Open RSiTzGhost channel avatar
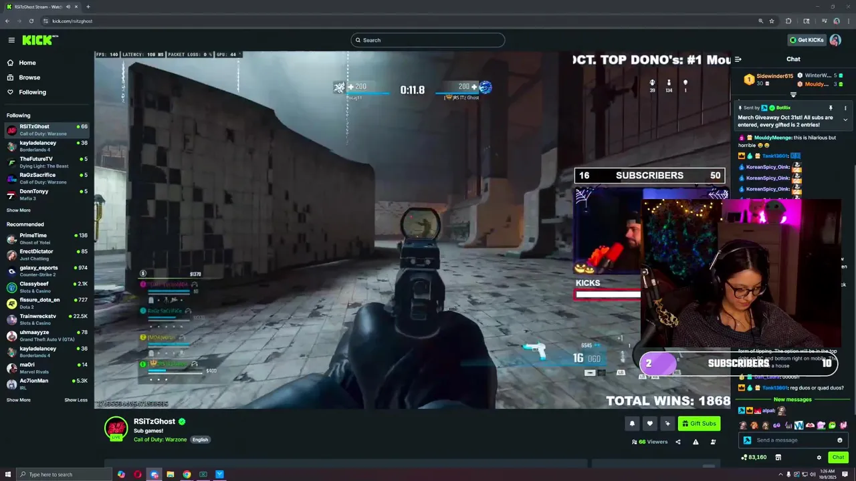 click(x=116, y=428)
